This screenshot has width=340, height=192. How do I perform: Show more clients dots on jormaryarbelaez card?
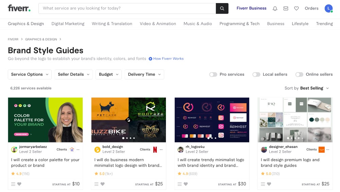click(78, 150)
